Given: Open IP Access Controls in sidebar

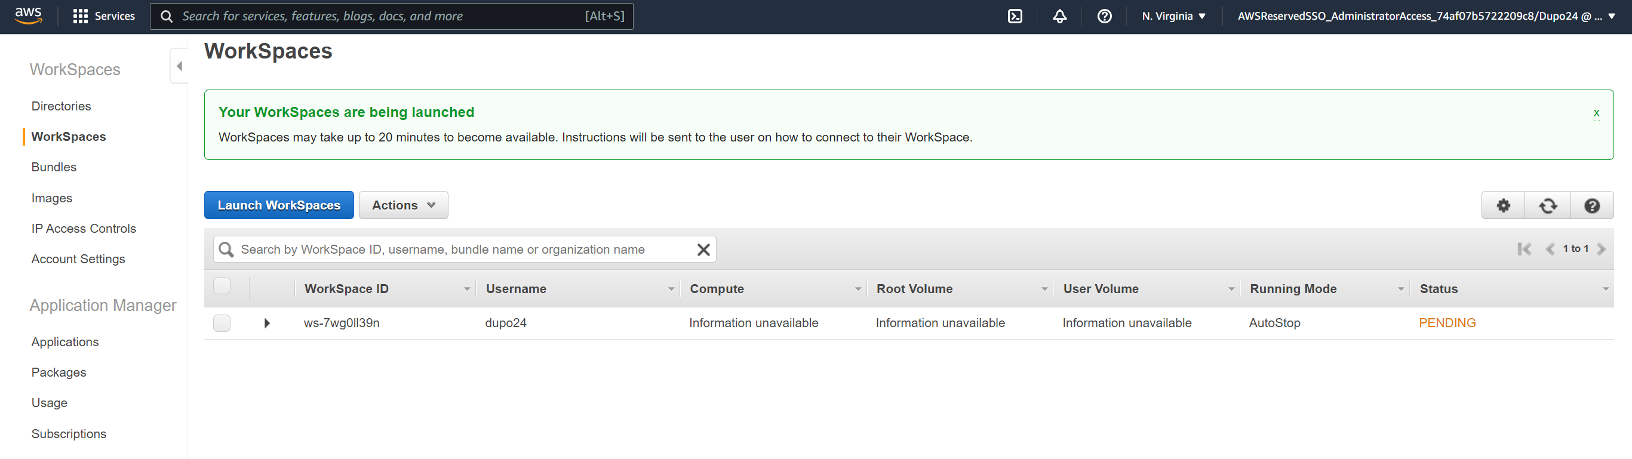Looking at the screenshot, I should pos(84,229).
